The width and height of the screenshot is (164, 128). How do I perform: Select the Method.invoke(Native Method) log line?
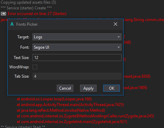tap(61, 110)
